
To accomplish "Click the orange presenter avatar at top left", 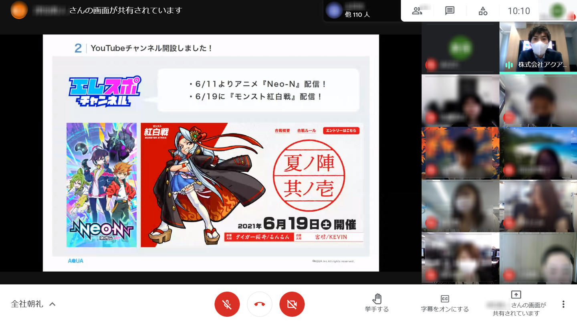I will tap(19, 10).
